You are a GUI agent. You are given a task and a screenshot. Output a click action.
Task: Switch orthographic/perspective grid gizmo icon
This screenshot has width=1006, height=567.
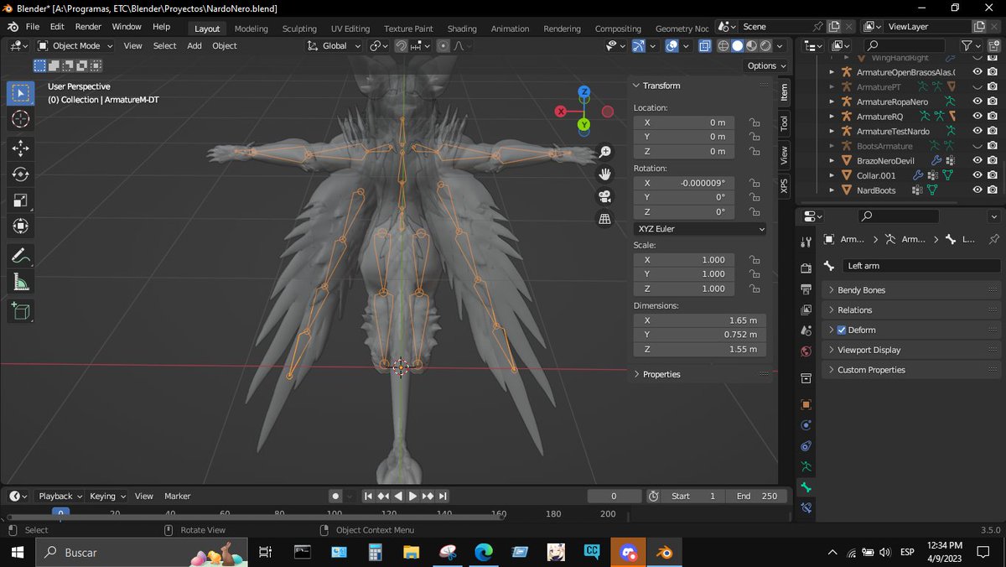(604, 219)
